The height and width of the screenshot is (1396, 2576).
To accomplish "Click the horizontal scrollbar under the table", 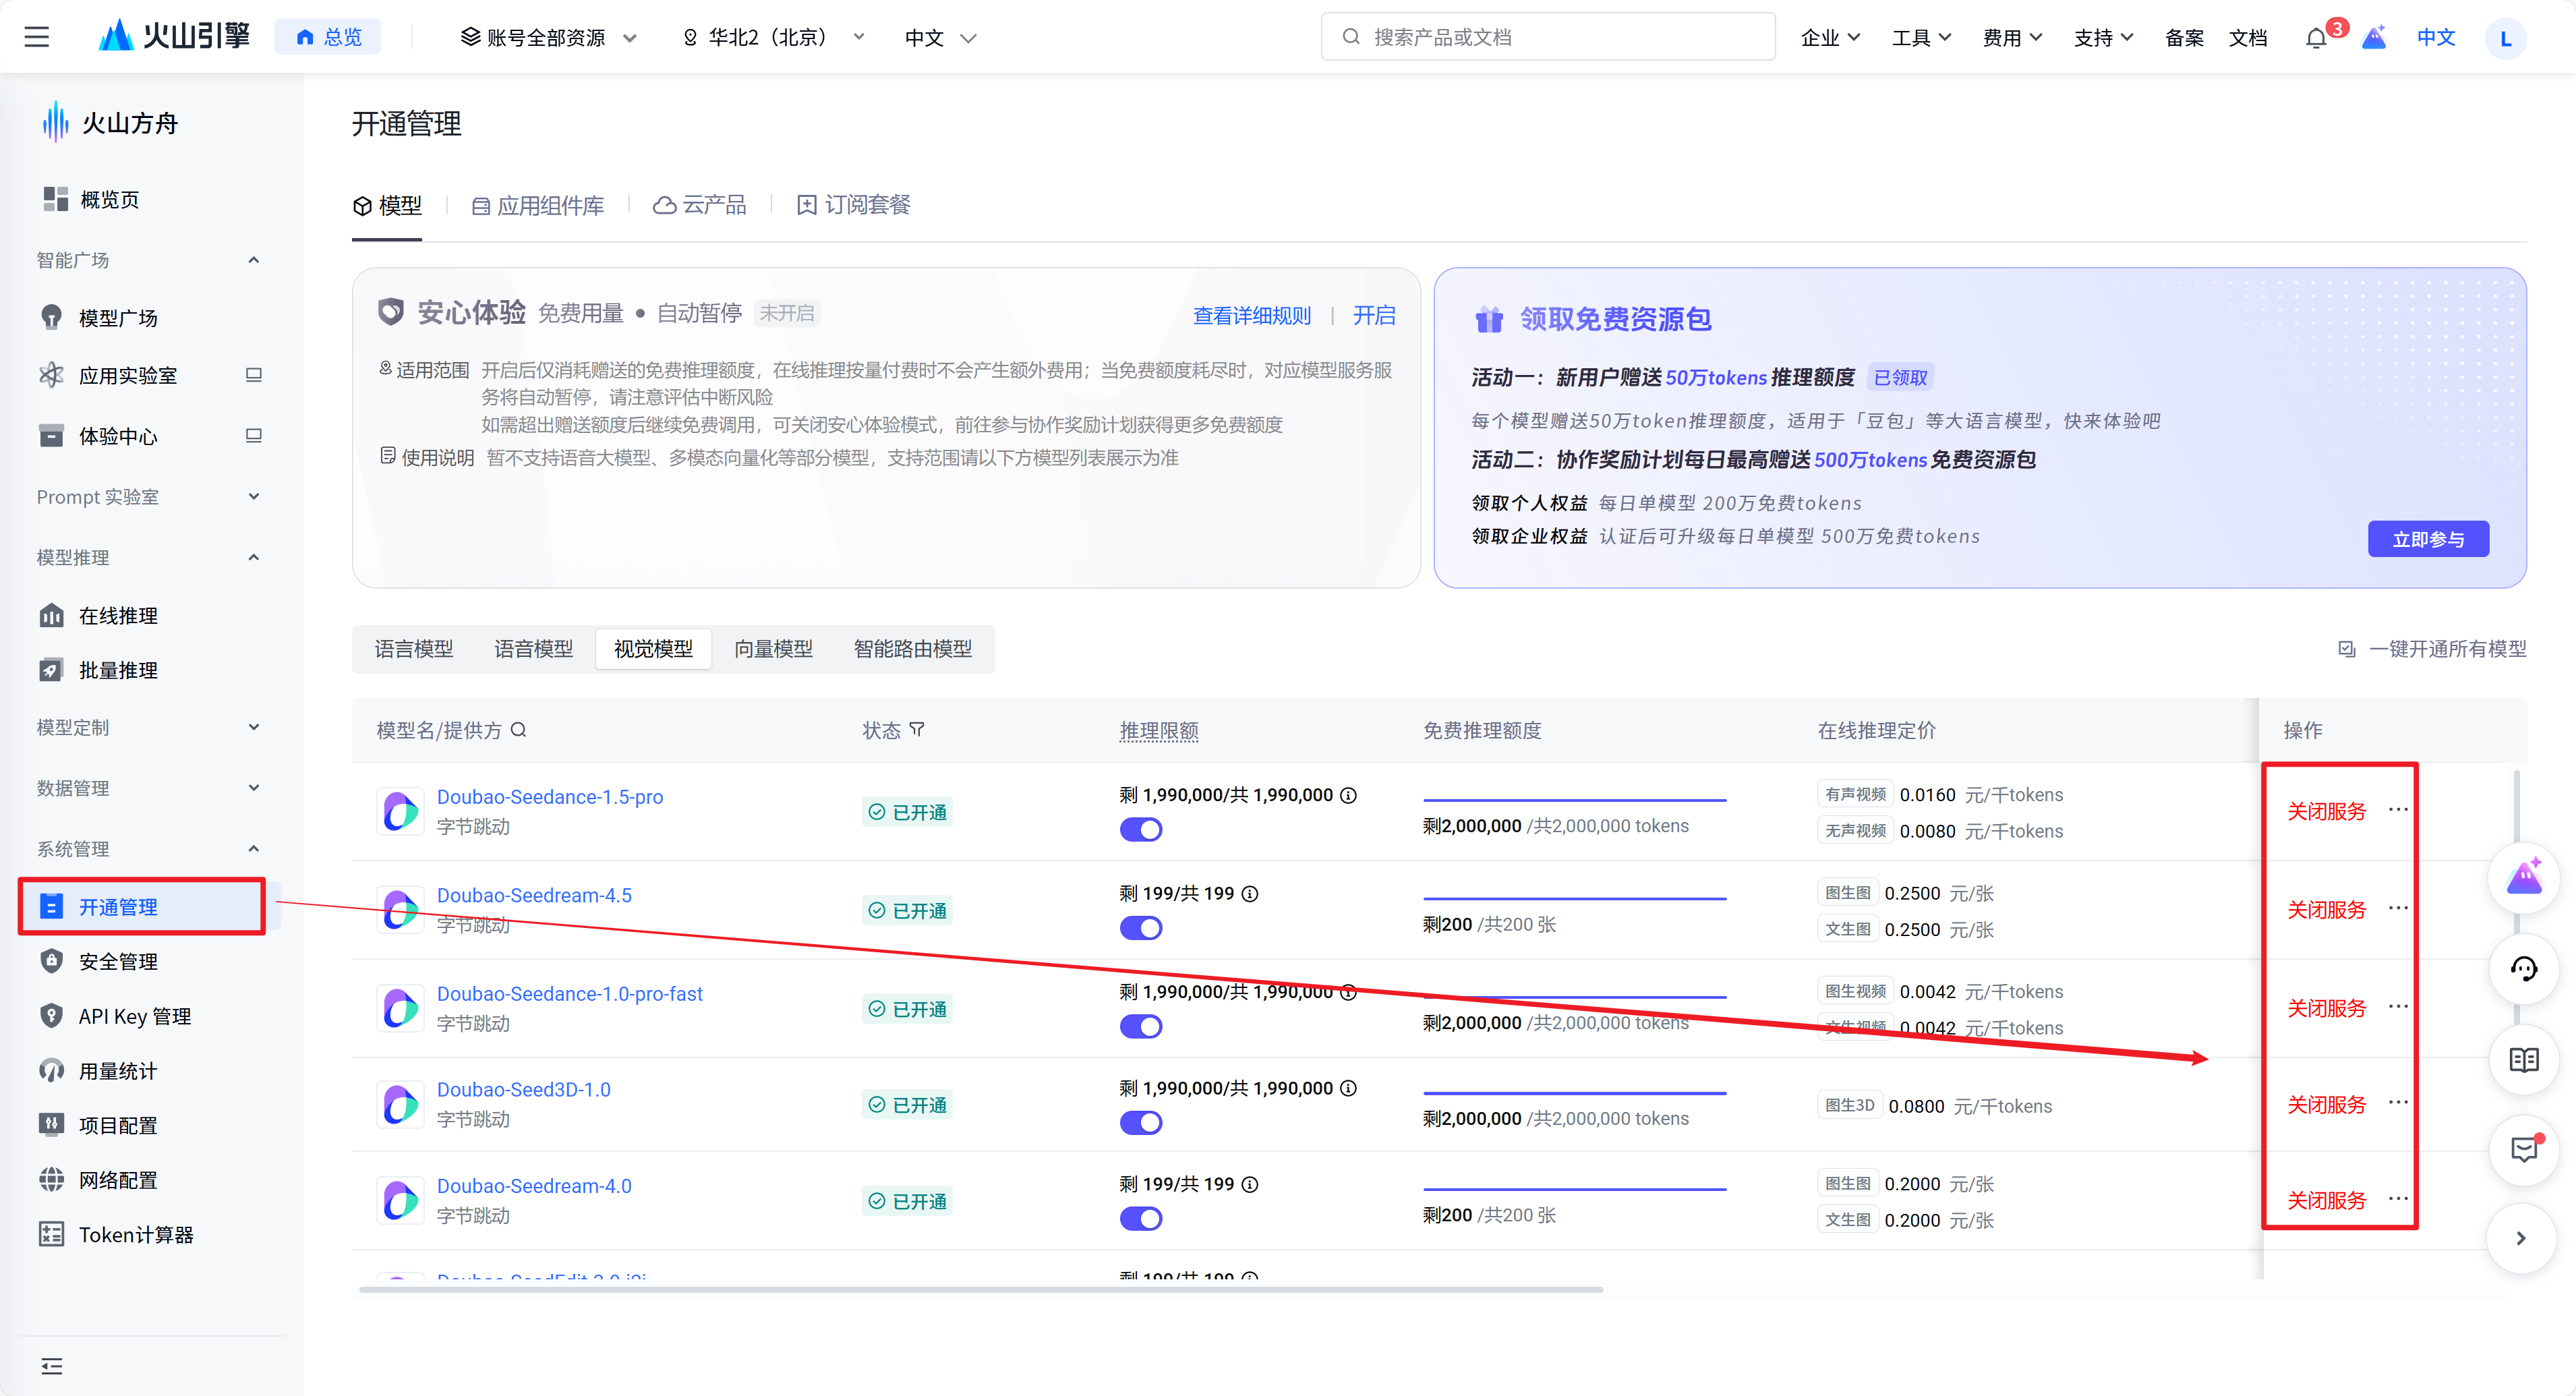I will 980,1290.
